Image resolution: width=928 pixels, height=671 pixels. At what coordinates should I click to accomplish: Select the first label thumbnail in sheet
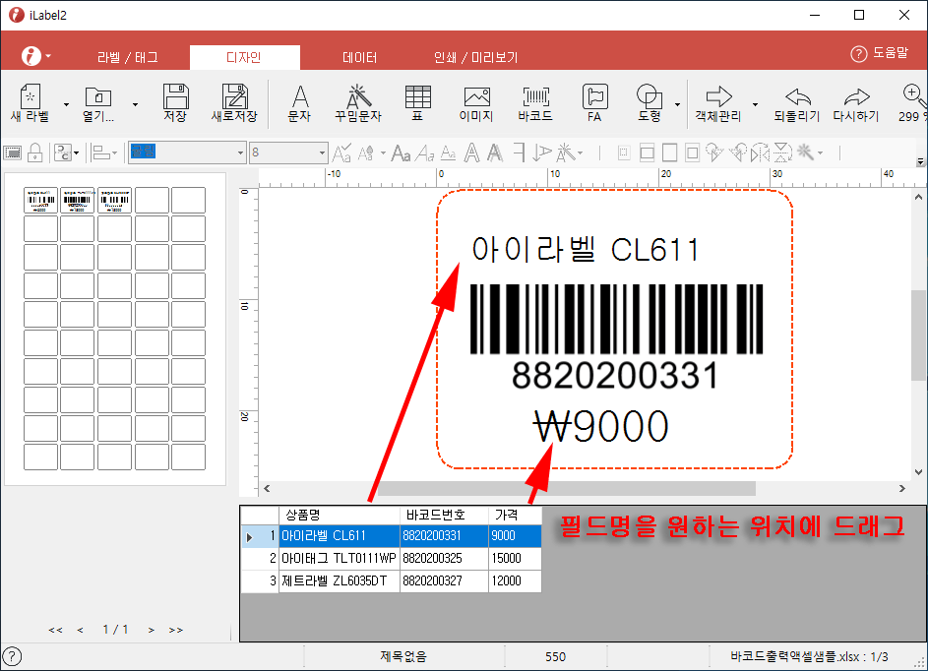[x=40, y=200]
